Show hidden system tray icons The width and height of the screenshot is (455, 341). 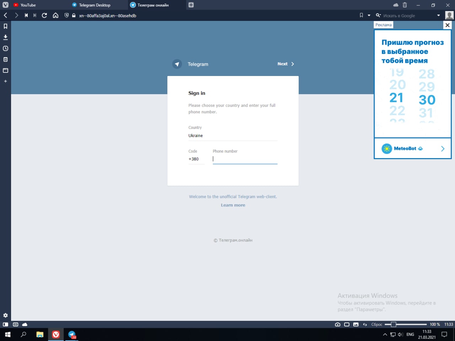coord(385,334)
